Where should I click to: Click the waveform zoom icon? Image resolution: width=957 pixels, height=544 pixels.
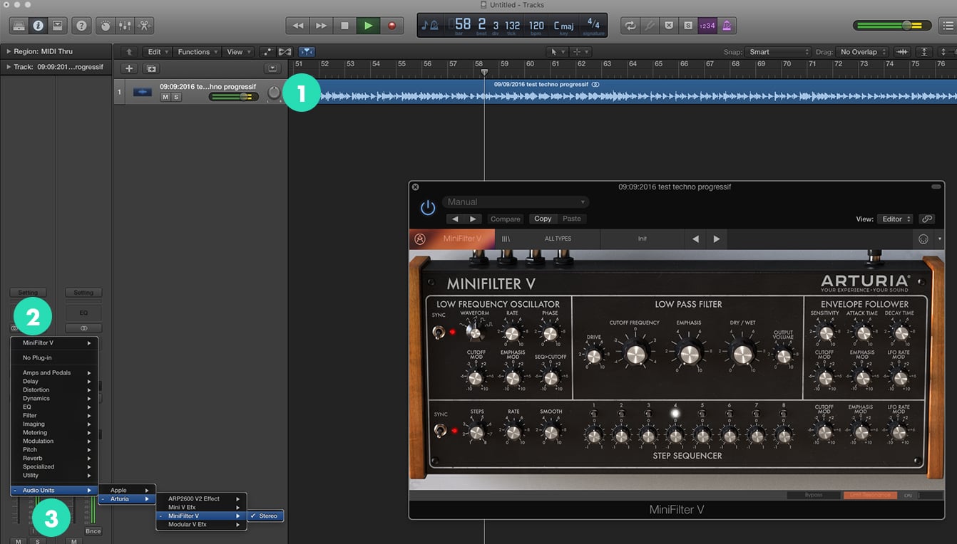coord(902,52)
